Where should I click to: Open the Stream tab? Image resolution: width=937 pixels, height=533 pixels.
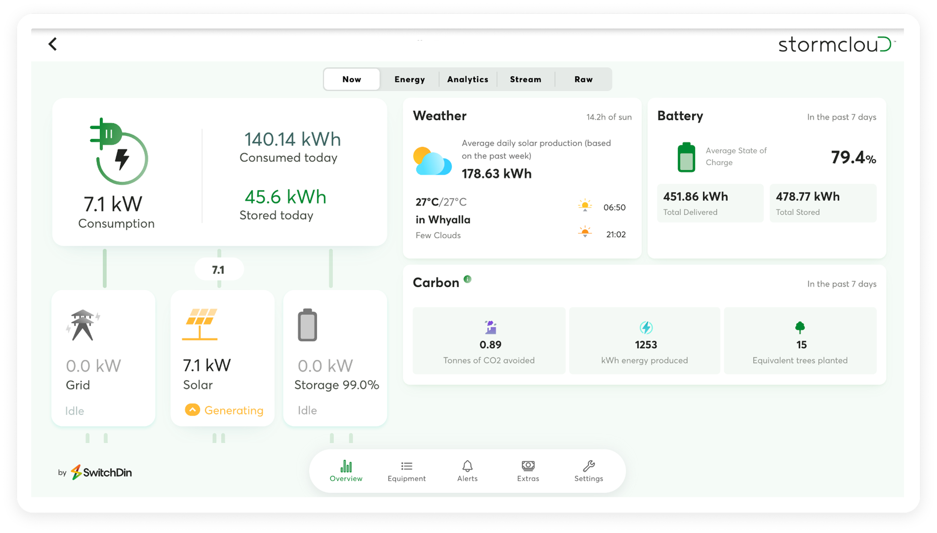pyautogui.click(x=525, y=79)
